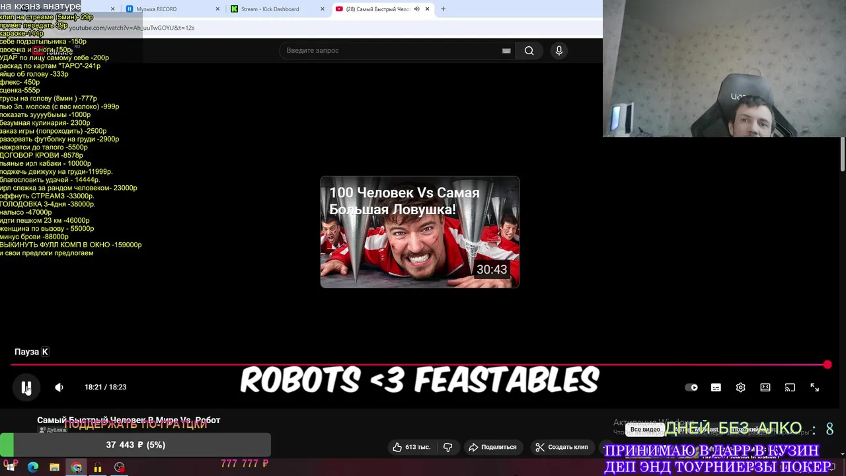Toggle the autoplay switch in player
This screenshot has width=846, height=476.
pos(691,387)
